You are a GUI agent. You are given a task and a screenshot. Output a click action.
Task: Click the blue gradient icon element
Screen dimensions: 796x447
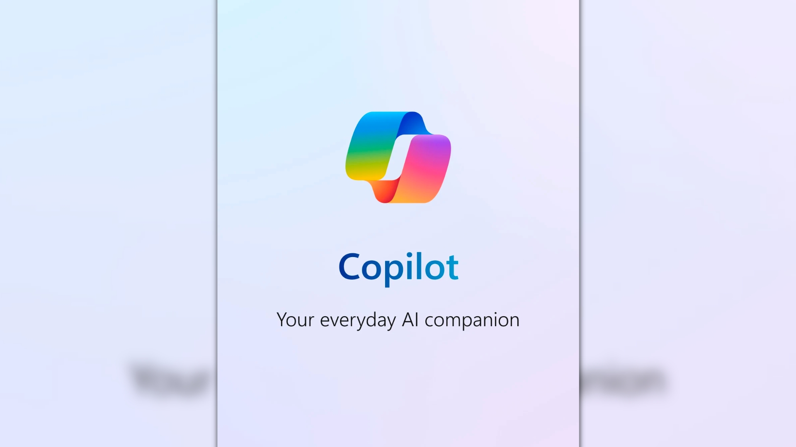pos(398,158)
